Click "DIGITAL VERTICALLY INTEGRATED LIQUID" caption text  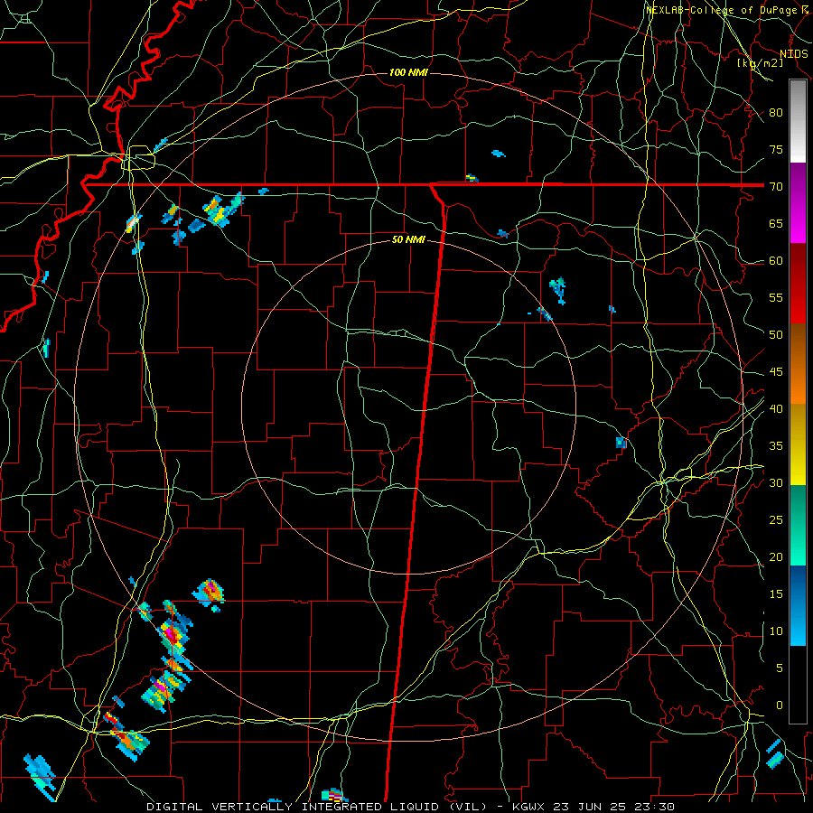coord(295,807)
